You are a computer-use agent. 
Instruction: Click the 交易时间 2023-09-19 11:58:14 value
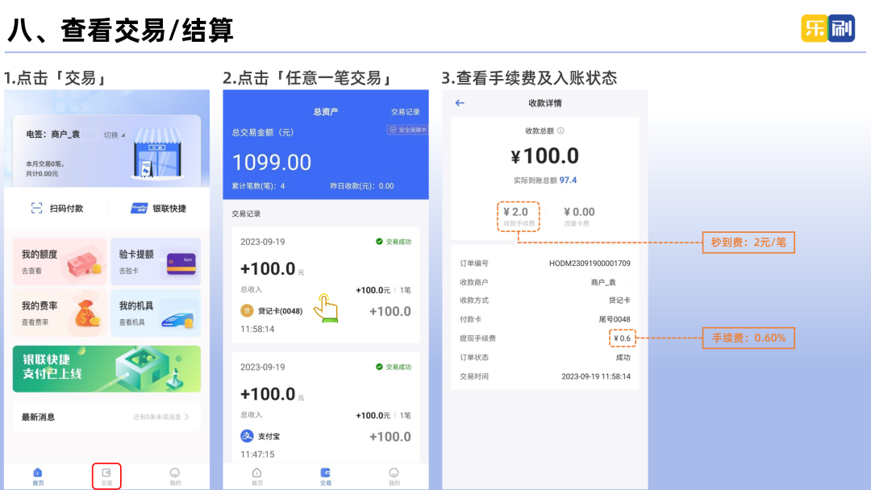[x=596, y=376]
